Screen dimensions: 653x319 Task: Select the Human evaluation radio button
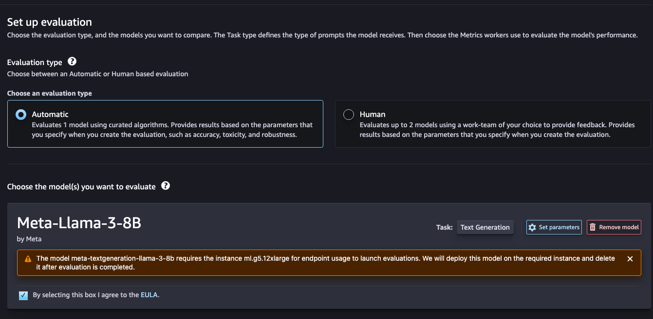point(349,115)
